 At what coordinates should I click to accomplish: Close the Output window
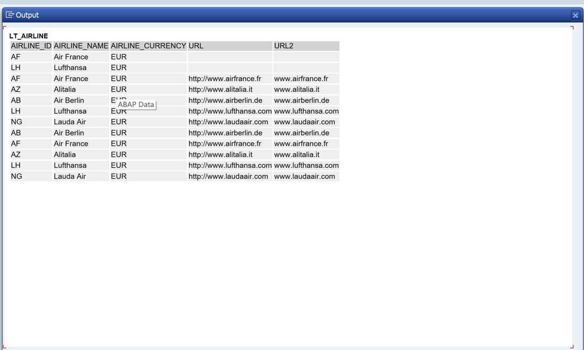[x=575, y=15]
